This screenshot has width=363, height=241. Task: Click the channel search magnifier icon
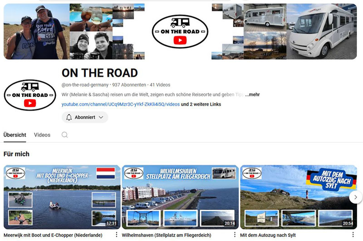point(64,135)
